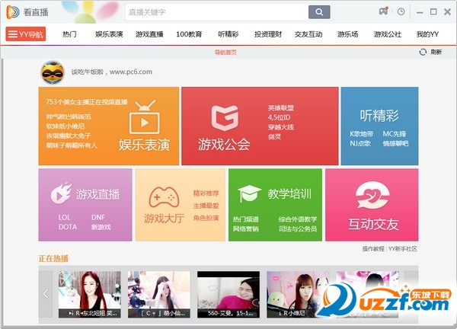Click the magnifier search button
The image size is (457, 329).
pyautogui.click(x=319, y=12)
